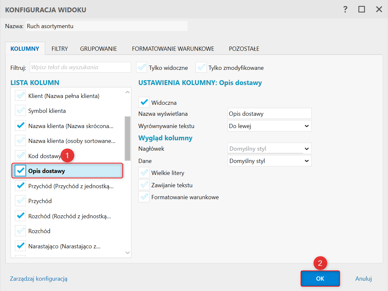Uncheck Rozchód z jednostką column
The image size is (388, 291).
[x=21, y=216]
